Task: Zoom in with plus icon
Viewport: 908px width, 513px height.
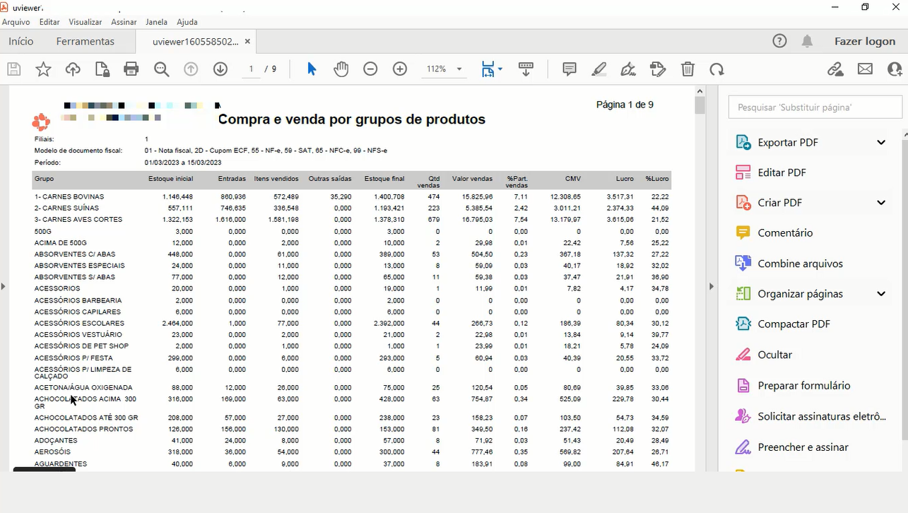Action: [x=400, y=69]
